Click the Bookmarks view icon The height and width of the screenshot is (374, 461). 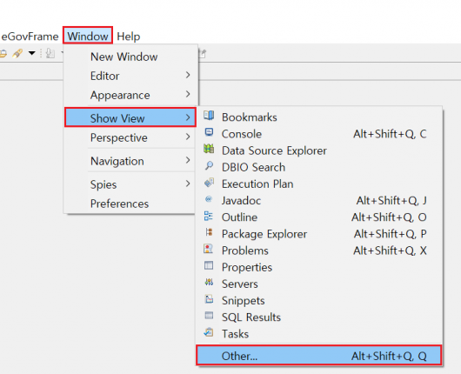[209, 116]
